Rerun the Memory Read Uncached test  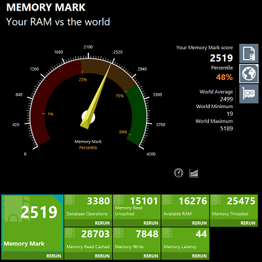point(151,223)
